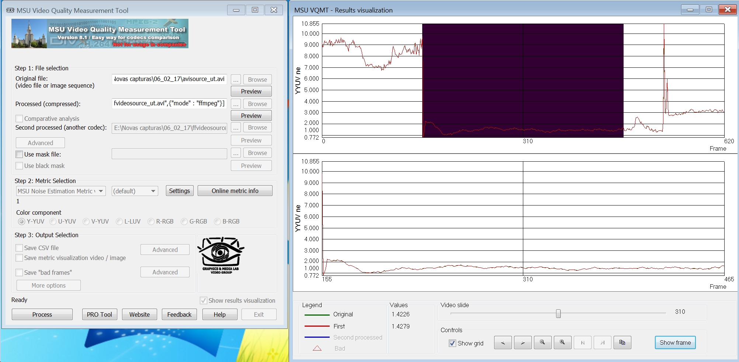Click the Ready status text
This screenshot has width=739, height=362.
pyautogui.click(x=19, y=300)
